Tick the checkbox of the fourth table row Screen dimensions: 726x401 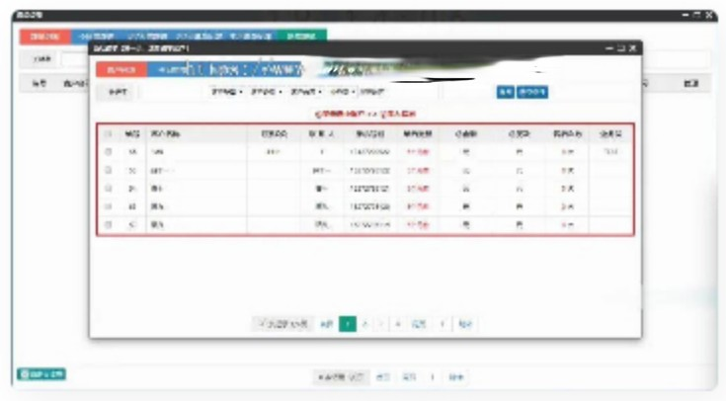click(x=108, y=206)
